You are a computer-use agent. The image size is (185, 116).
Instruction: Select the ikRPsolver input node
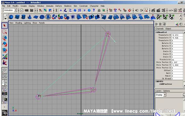coord(166,84)
